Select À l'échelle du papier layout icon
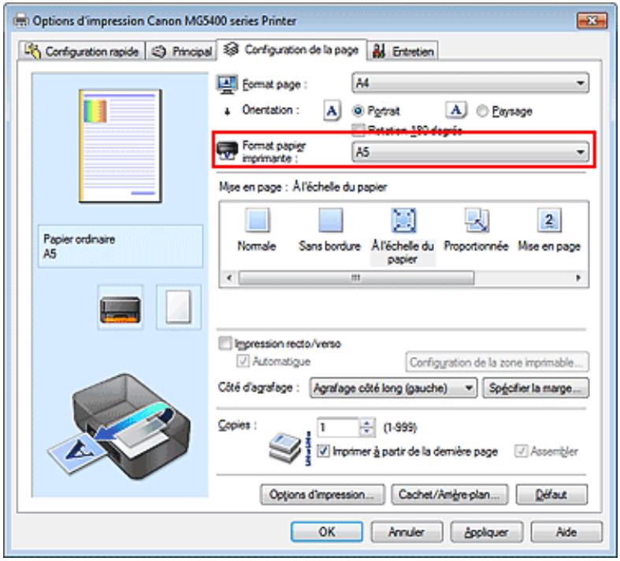 click(x=403, y=220)
